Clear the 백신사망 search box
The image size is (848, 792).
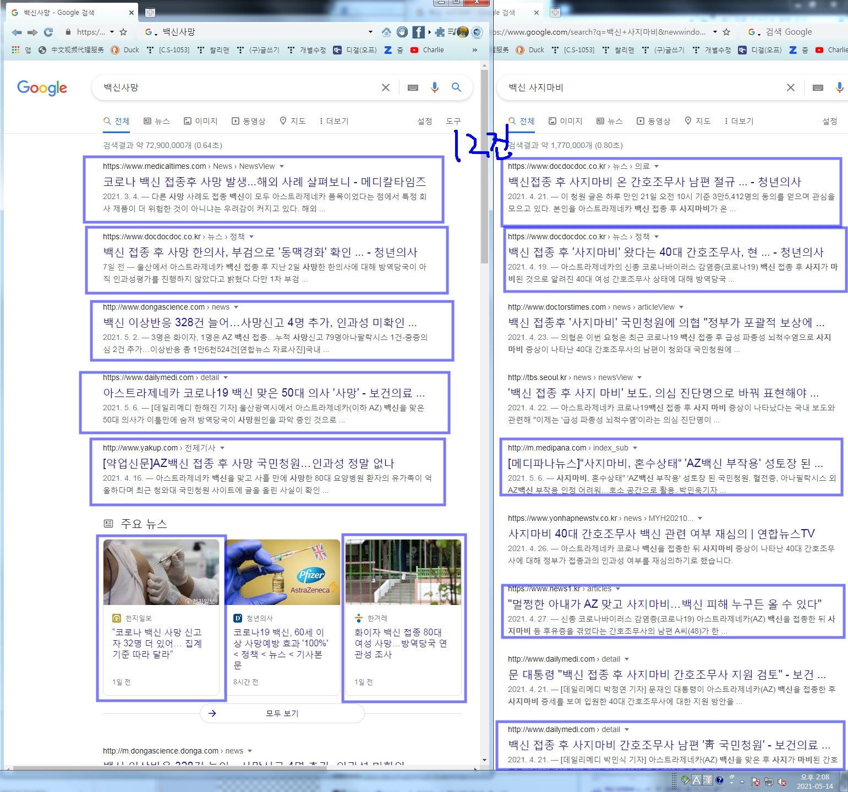pos(386,87)
